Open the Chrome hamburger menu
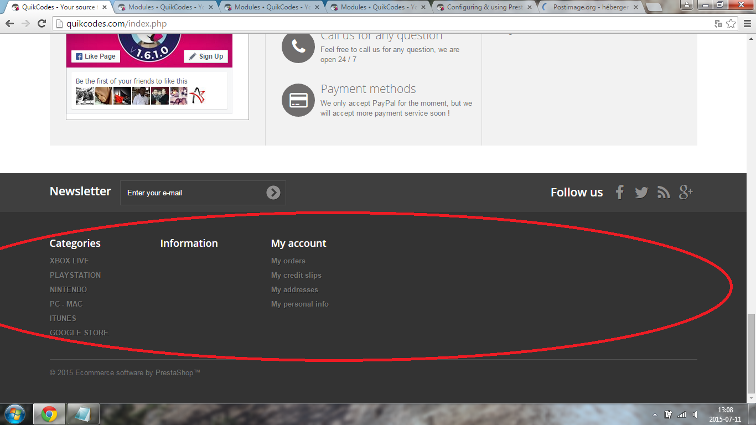This screenshot has width=756, height=425. pyautogui.click(x=747, y=24)
